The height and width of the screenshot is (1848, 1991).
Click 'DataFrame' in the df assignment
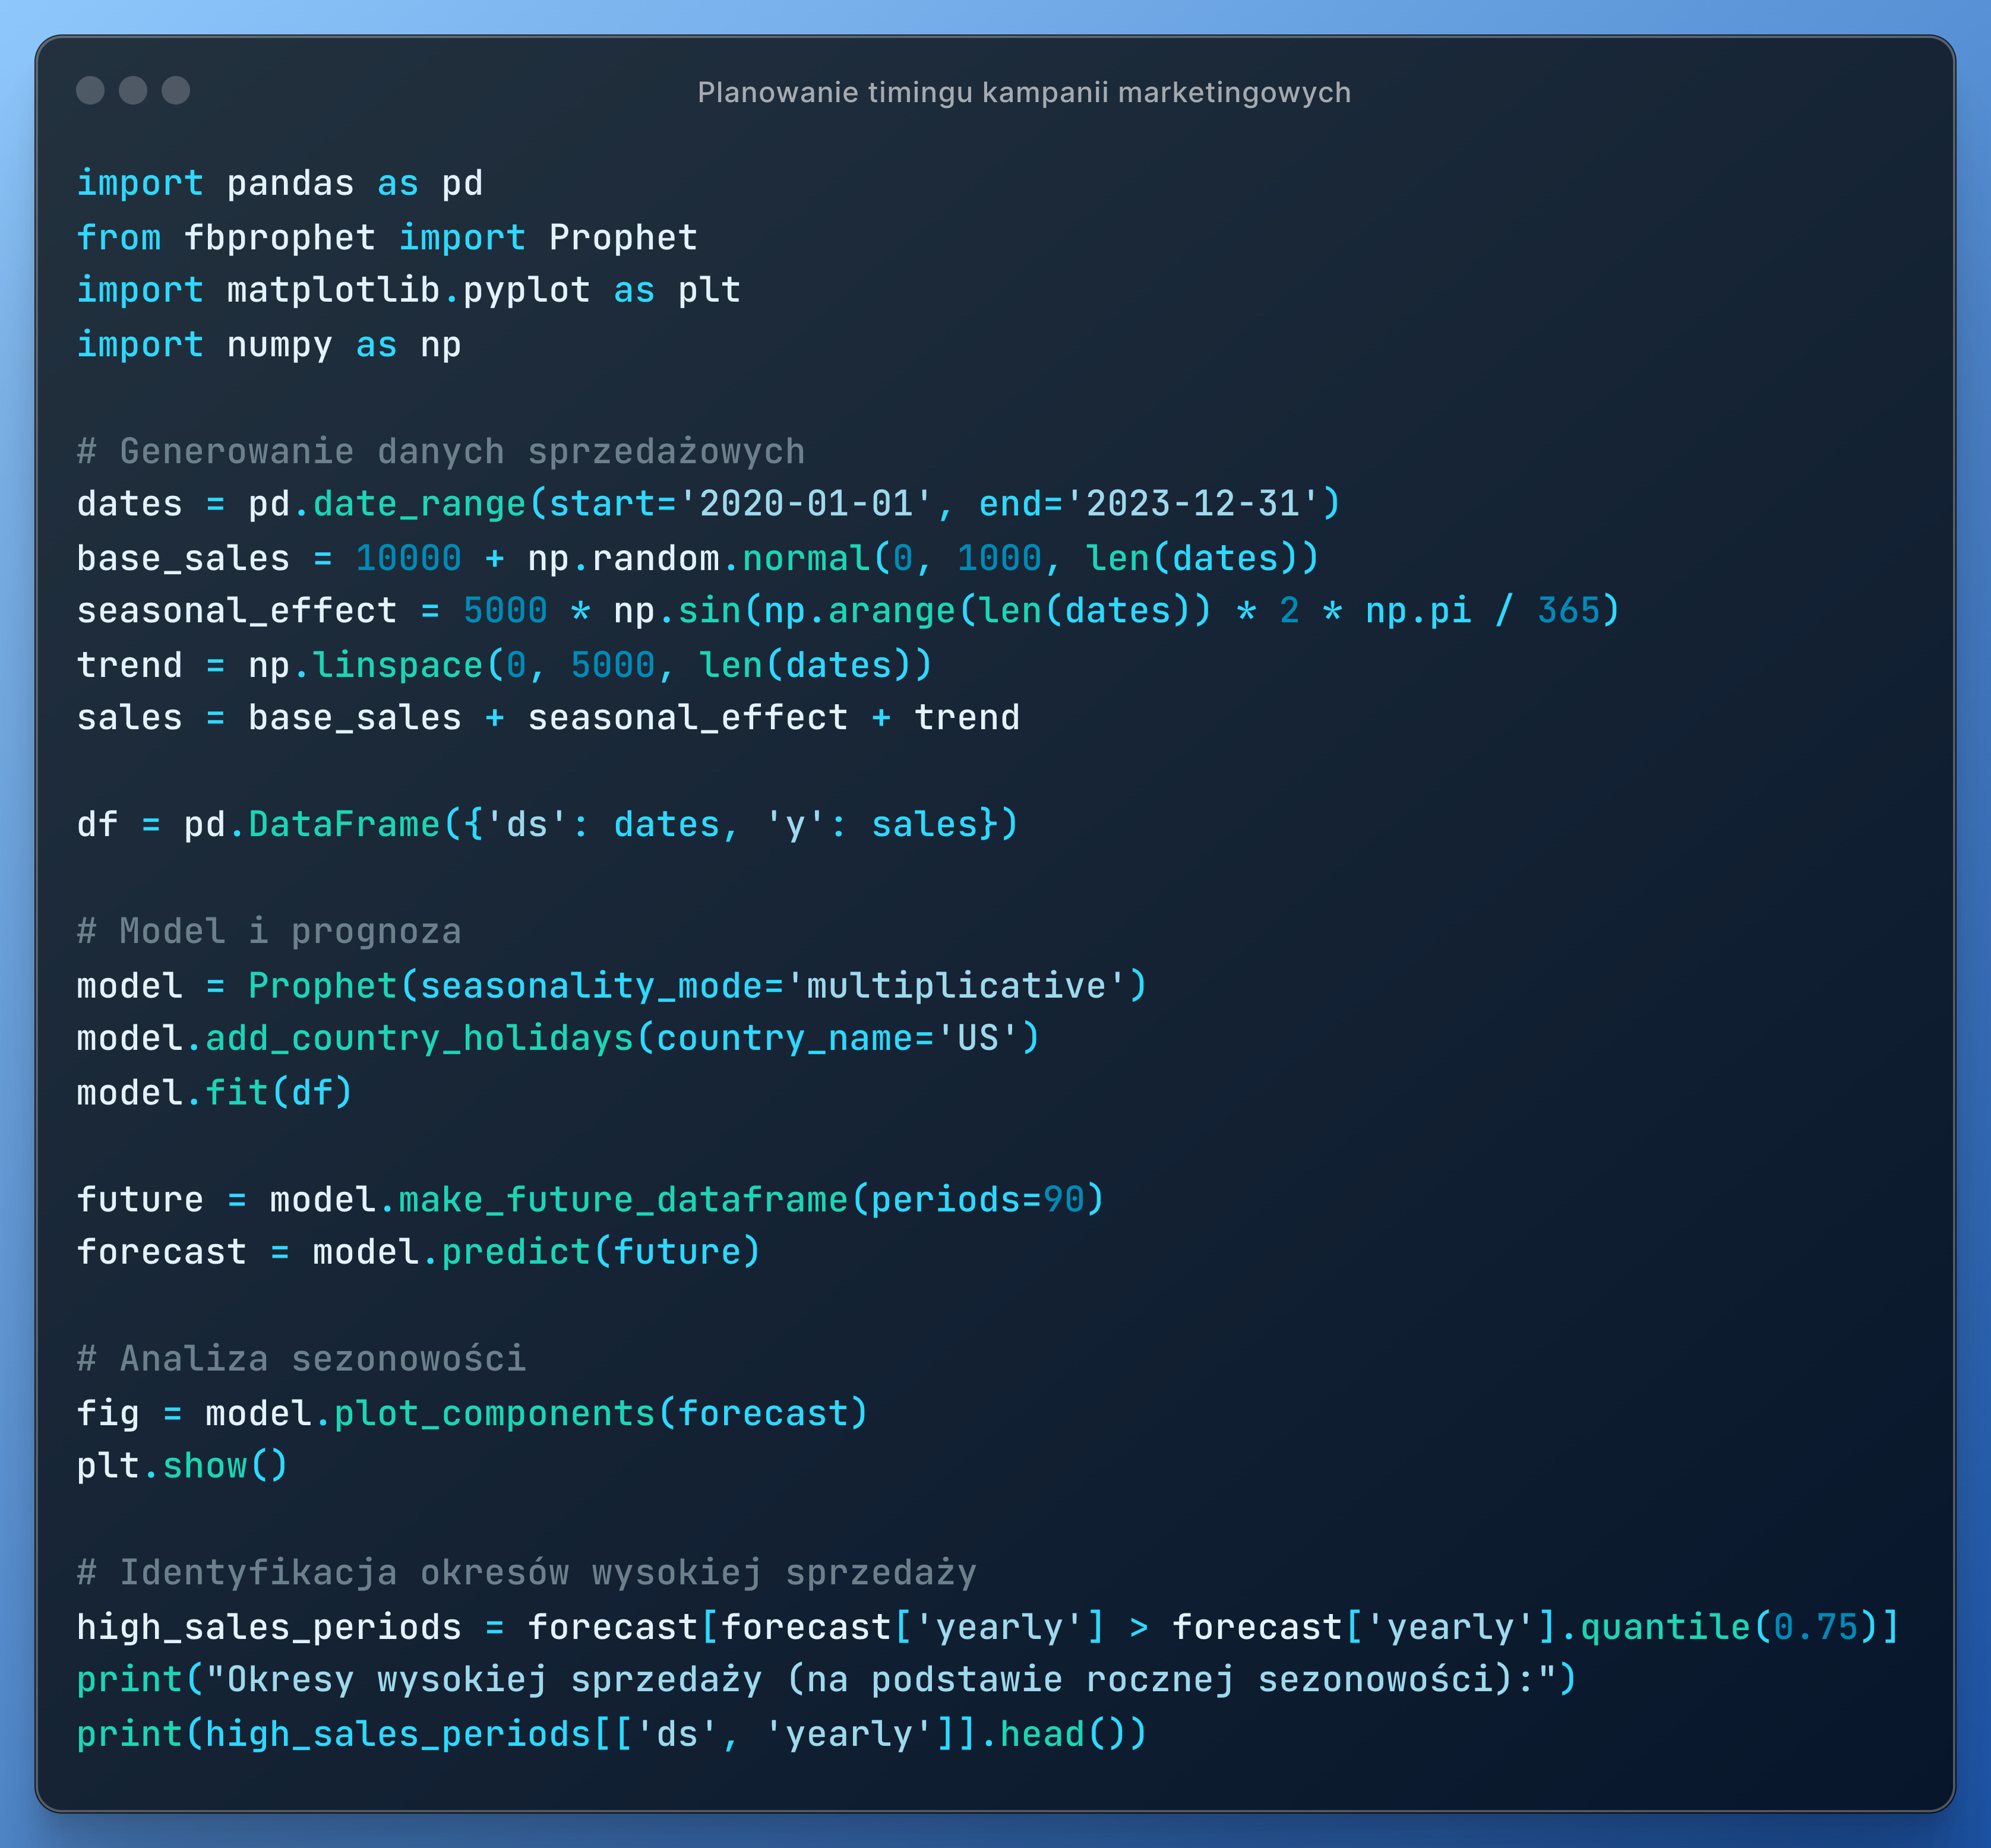point(344,825)
